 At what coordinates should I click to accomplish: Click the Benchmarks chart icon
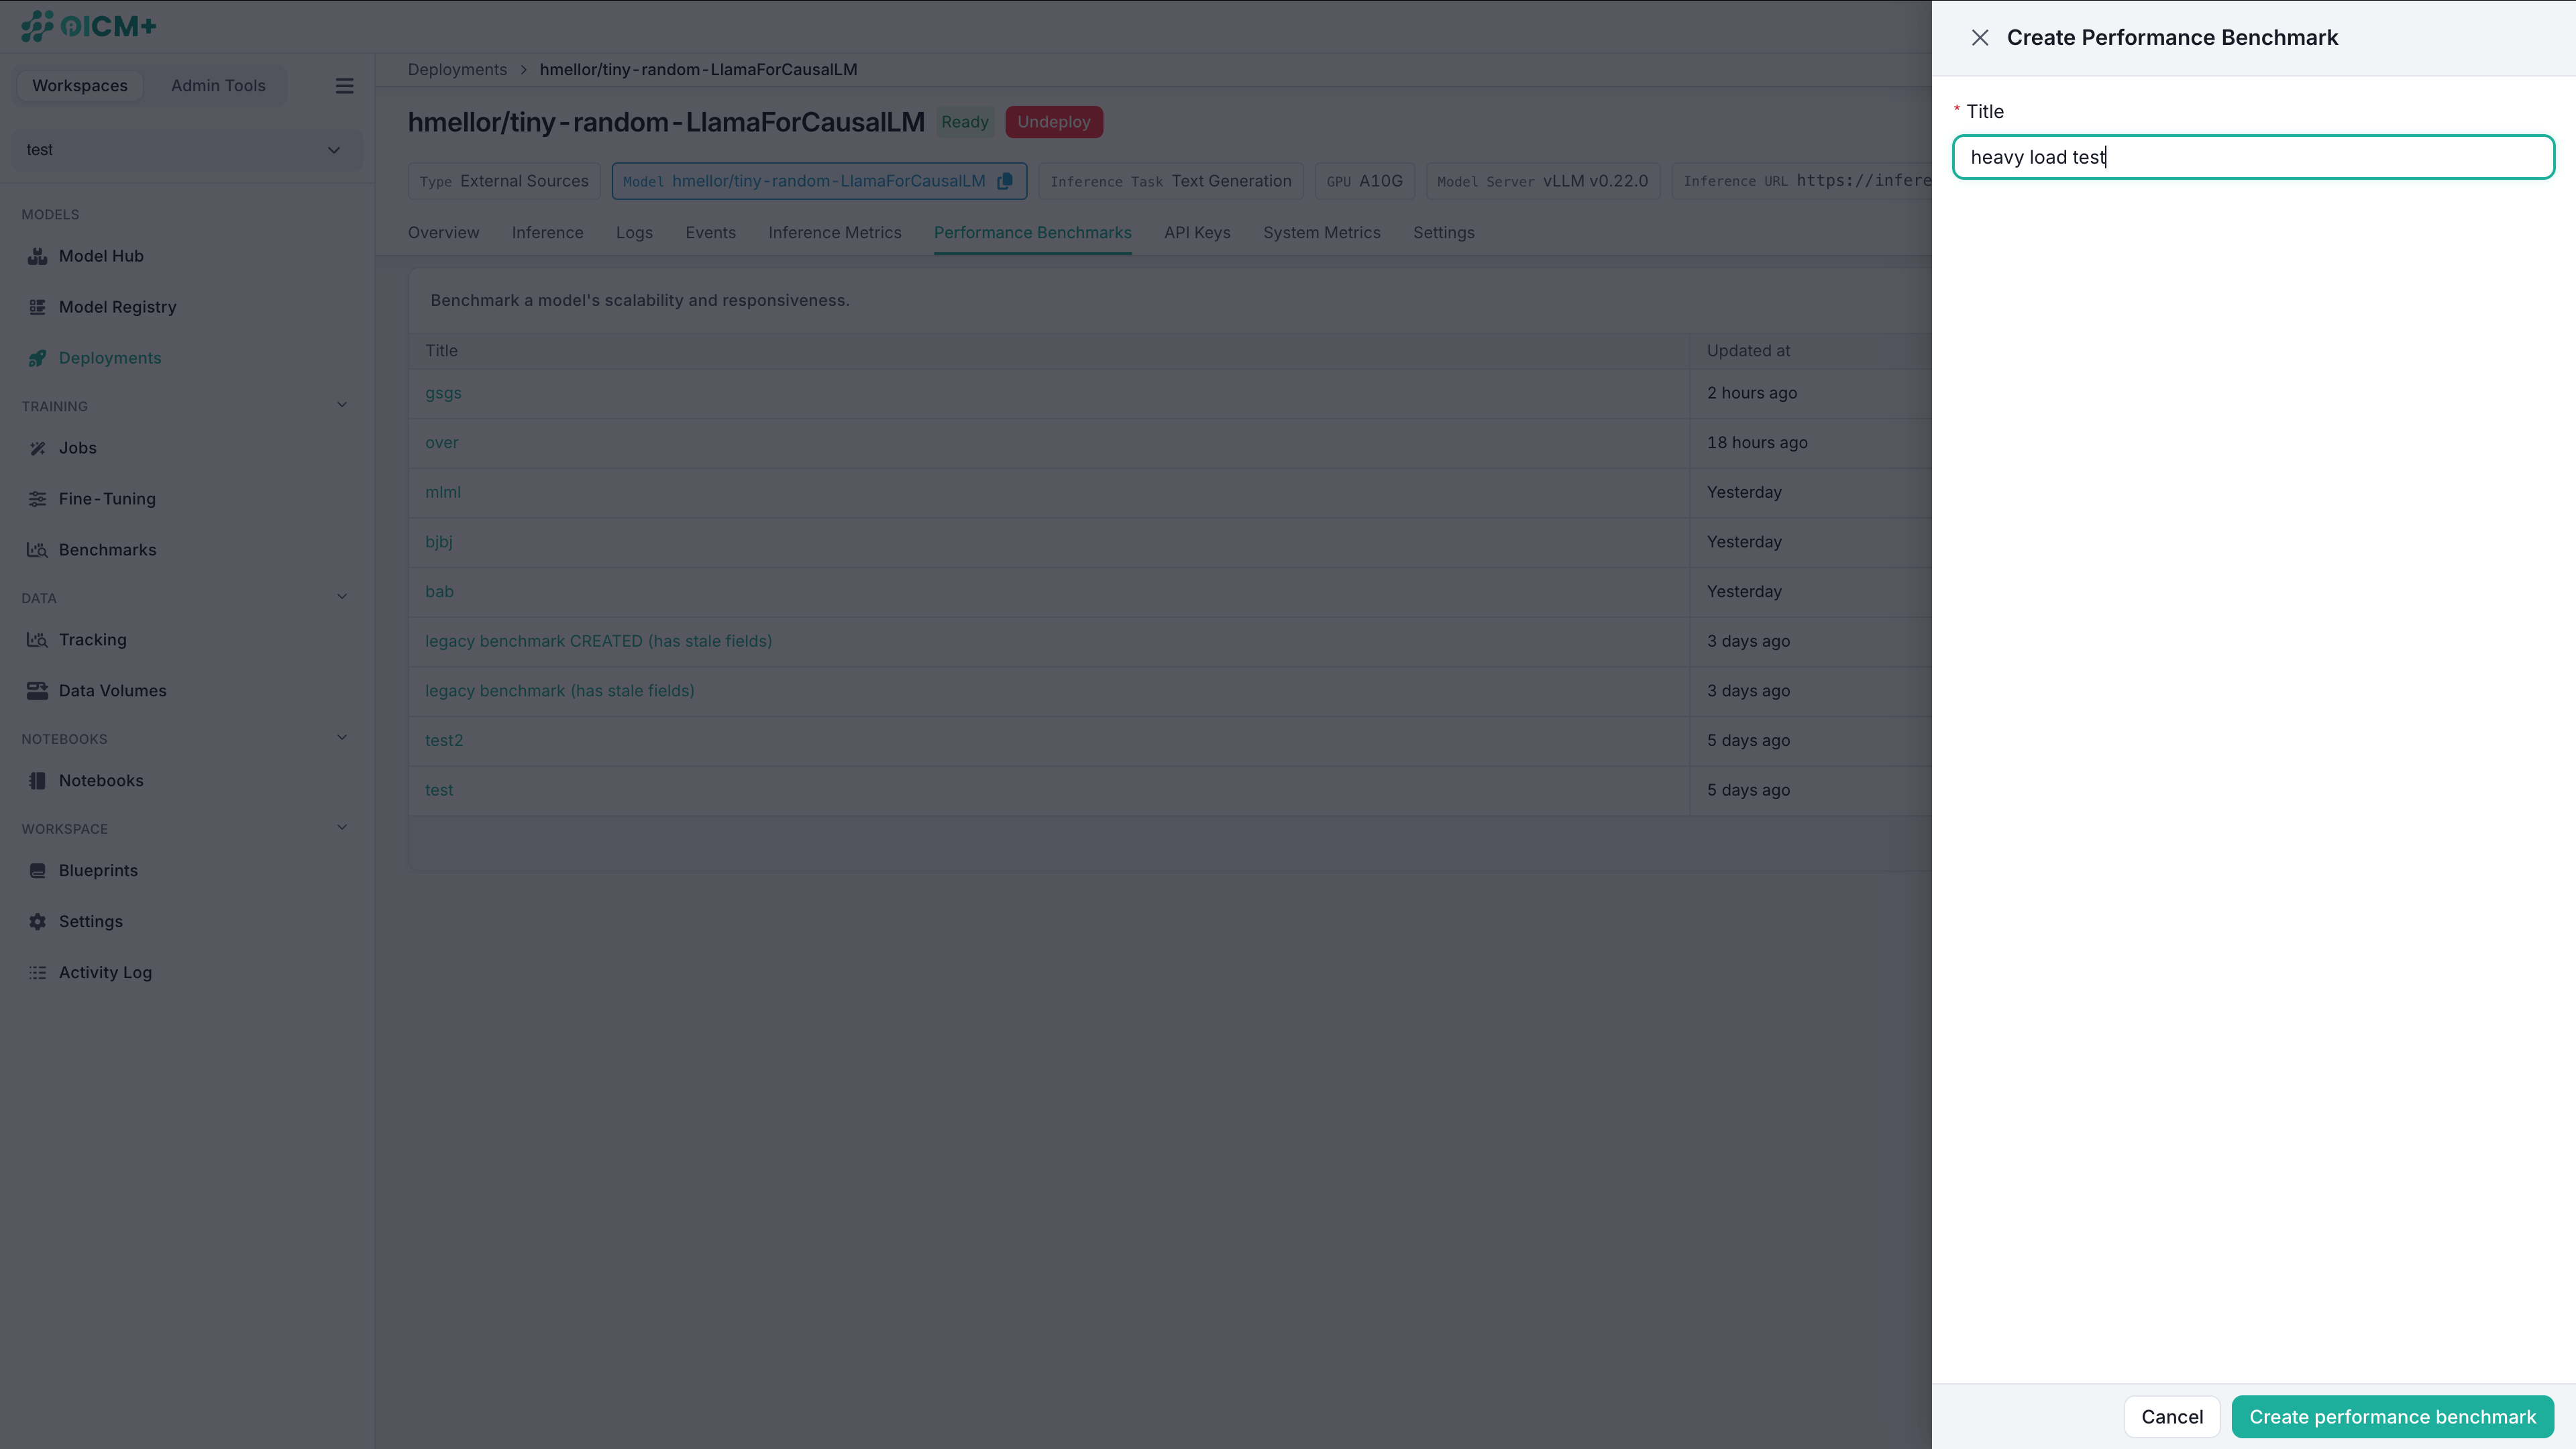click(37, 550)
